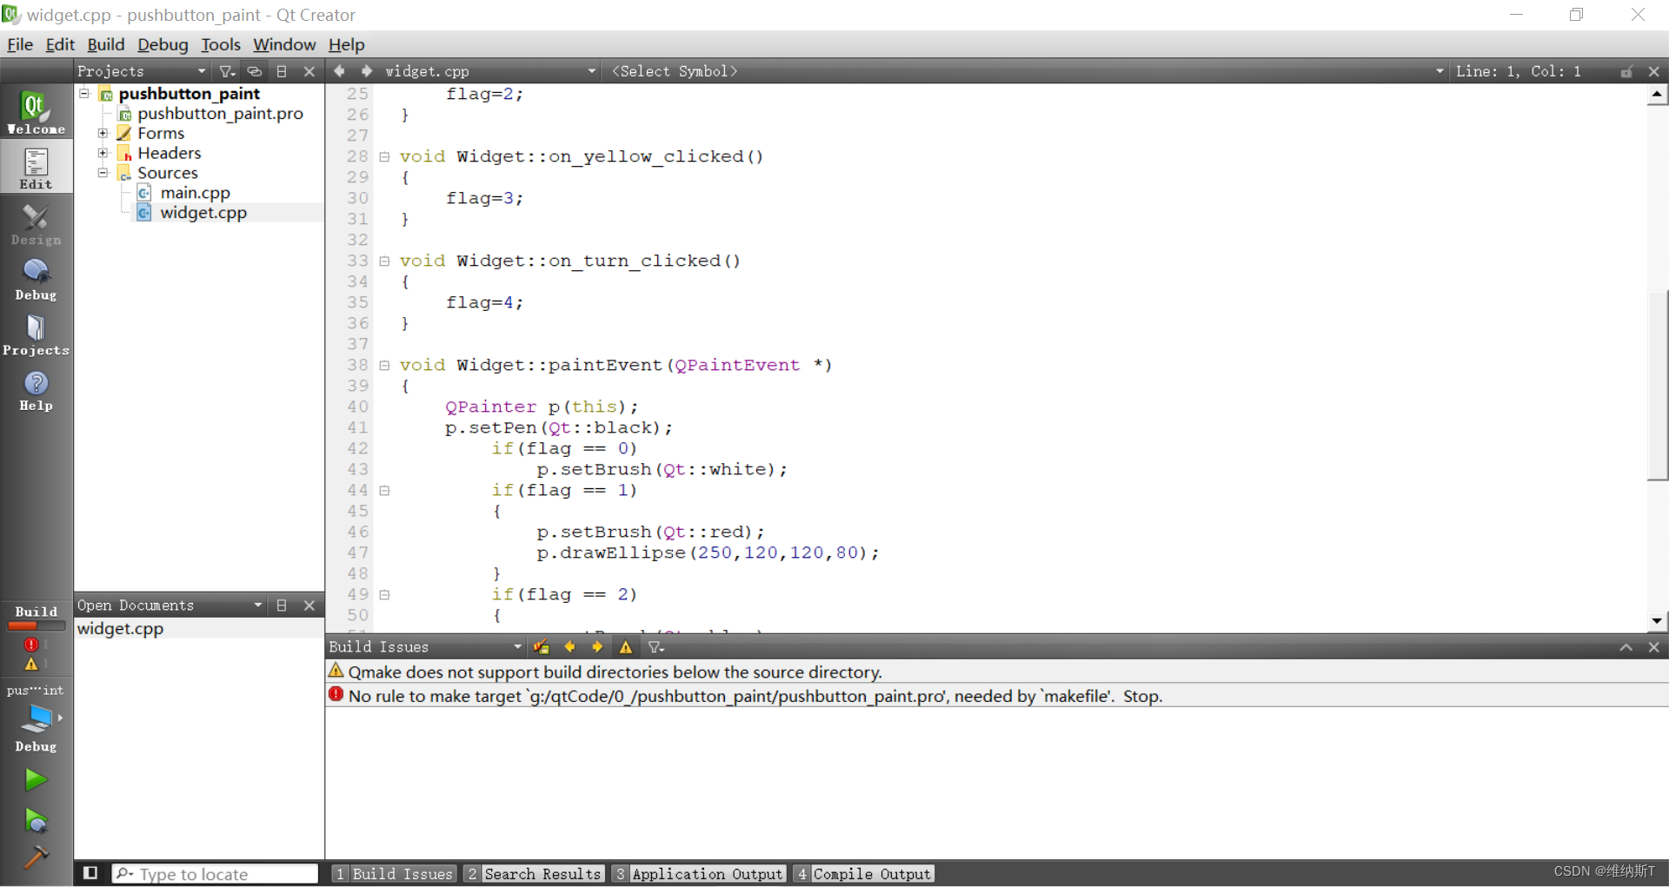Expand the Forms folder in project tree

click(x=103, y=133)
